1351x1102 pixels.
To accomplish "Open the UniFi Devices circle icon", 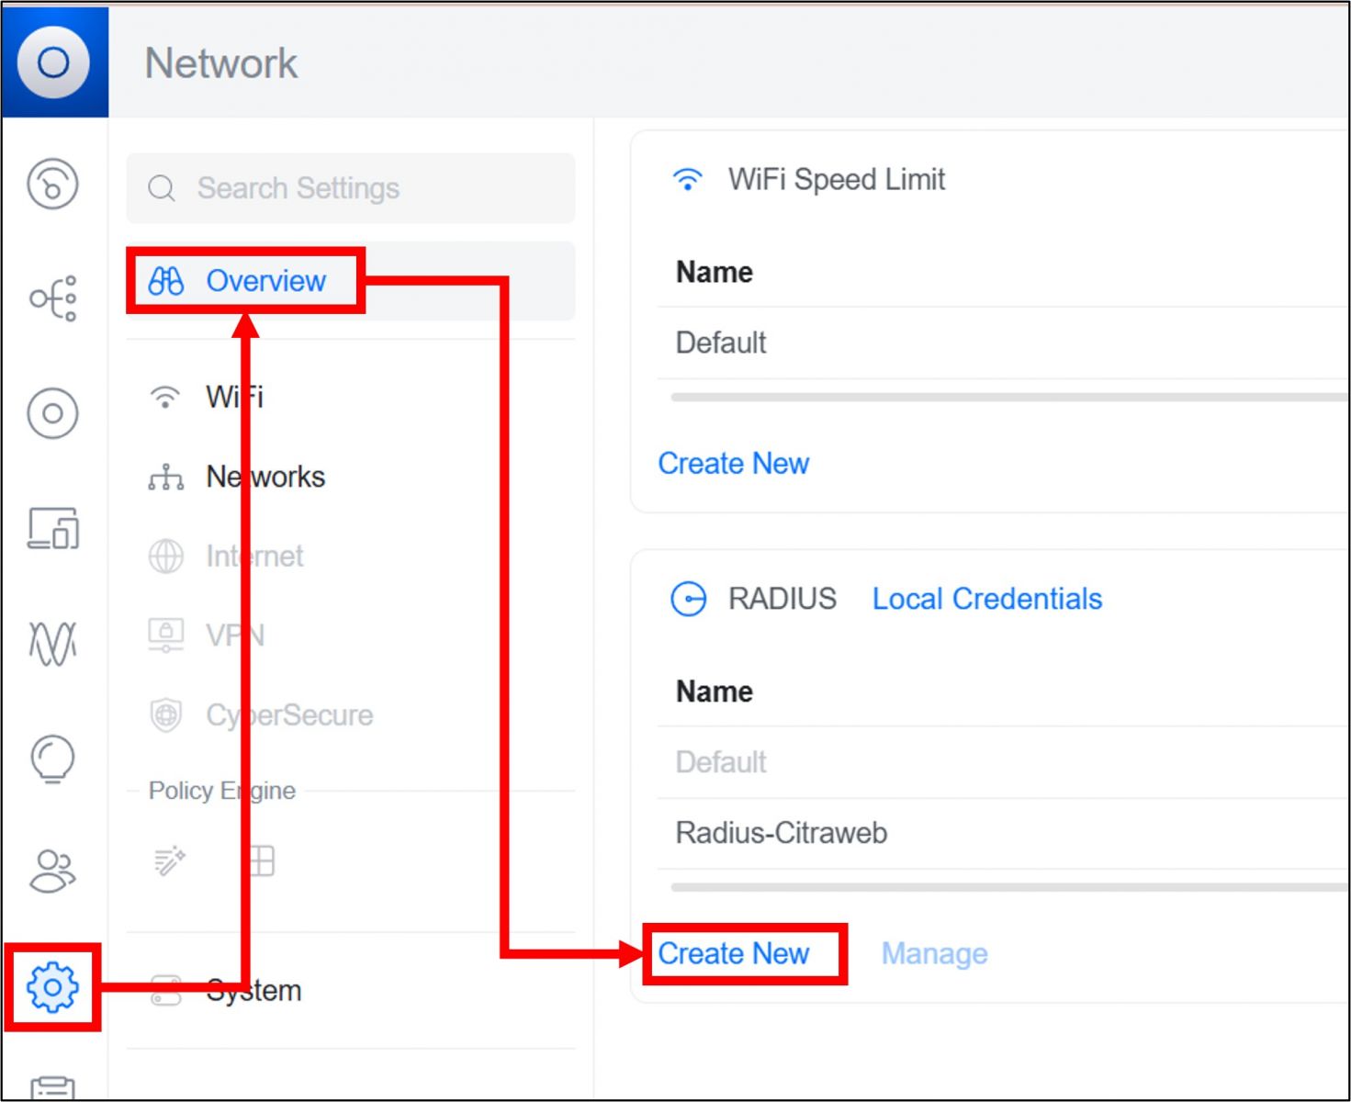I will tap(53, 413).
